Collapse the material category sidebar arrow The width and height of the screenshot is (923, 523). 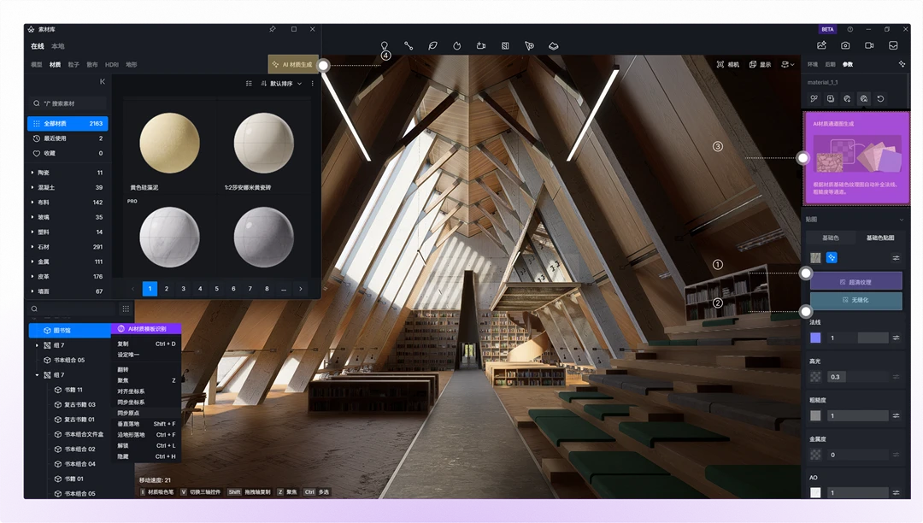click(x=103, y=82)
